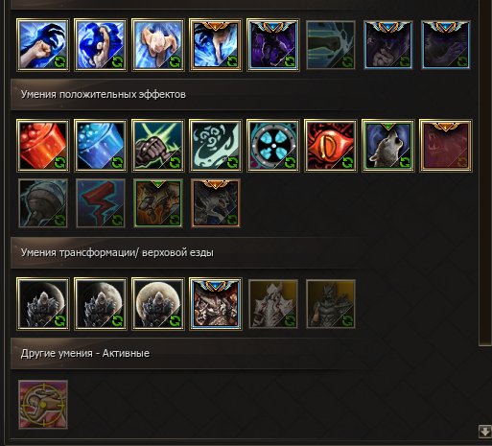
Task: Click the green lightning fist buff skill
Action: pos(158,146)
